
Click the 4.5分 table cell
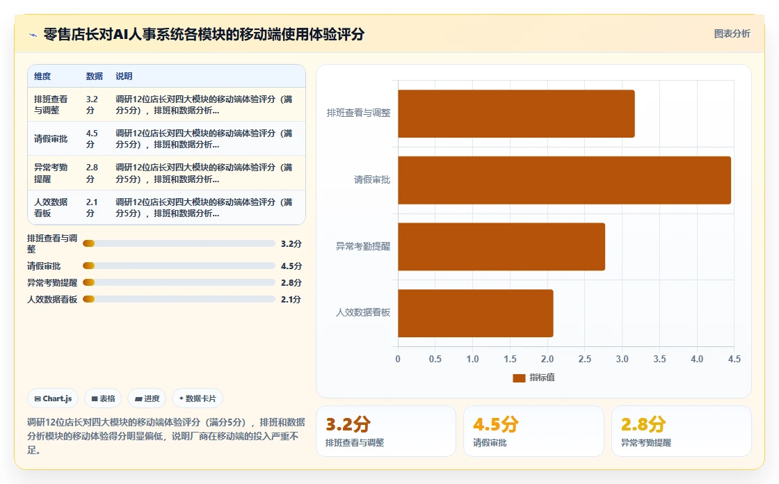[92, 139]
